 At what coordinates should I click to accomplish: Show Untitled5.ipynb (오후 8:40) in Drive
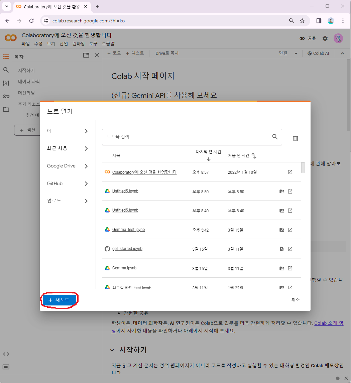(x=281, y=211)
